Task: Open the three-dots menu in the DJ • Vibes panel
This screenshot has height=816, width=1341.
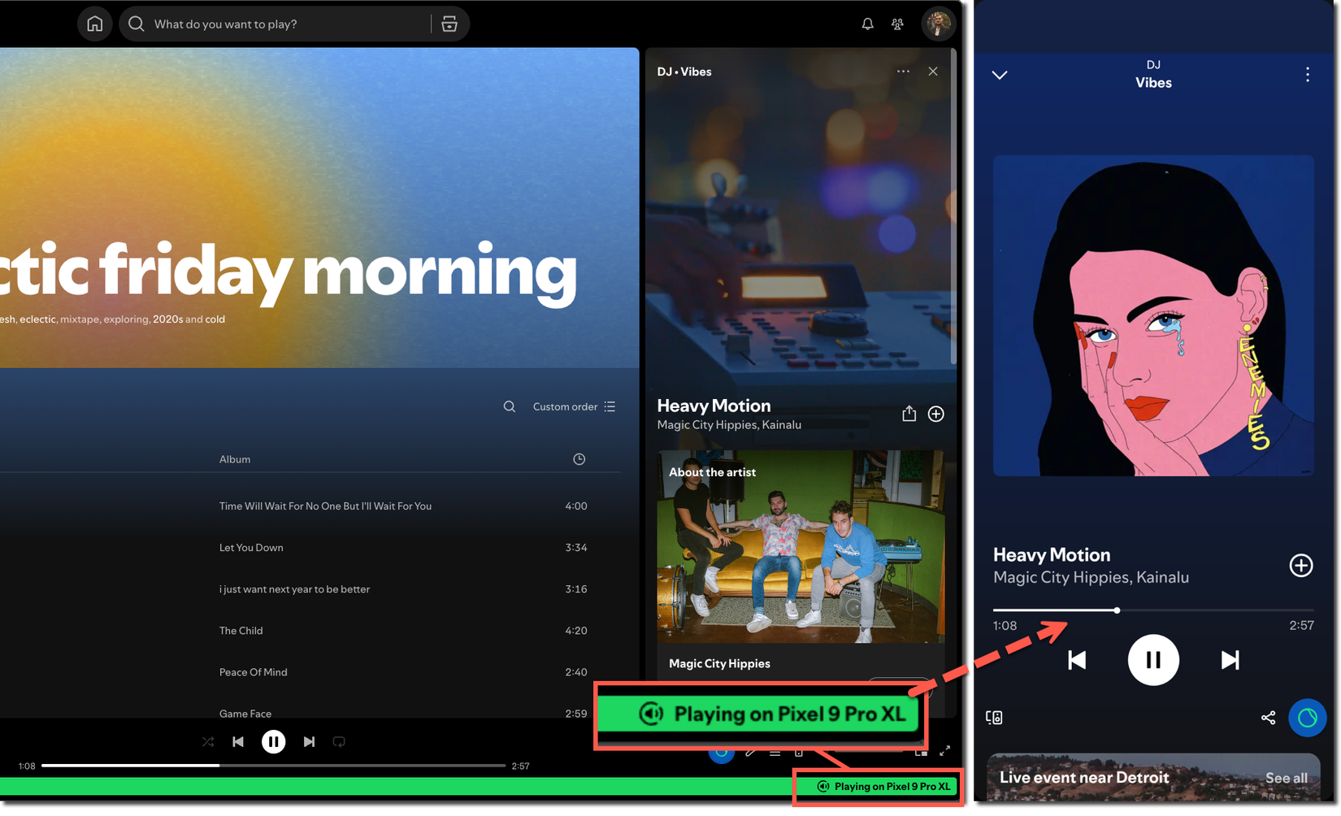Action: 903,72
